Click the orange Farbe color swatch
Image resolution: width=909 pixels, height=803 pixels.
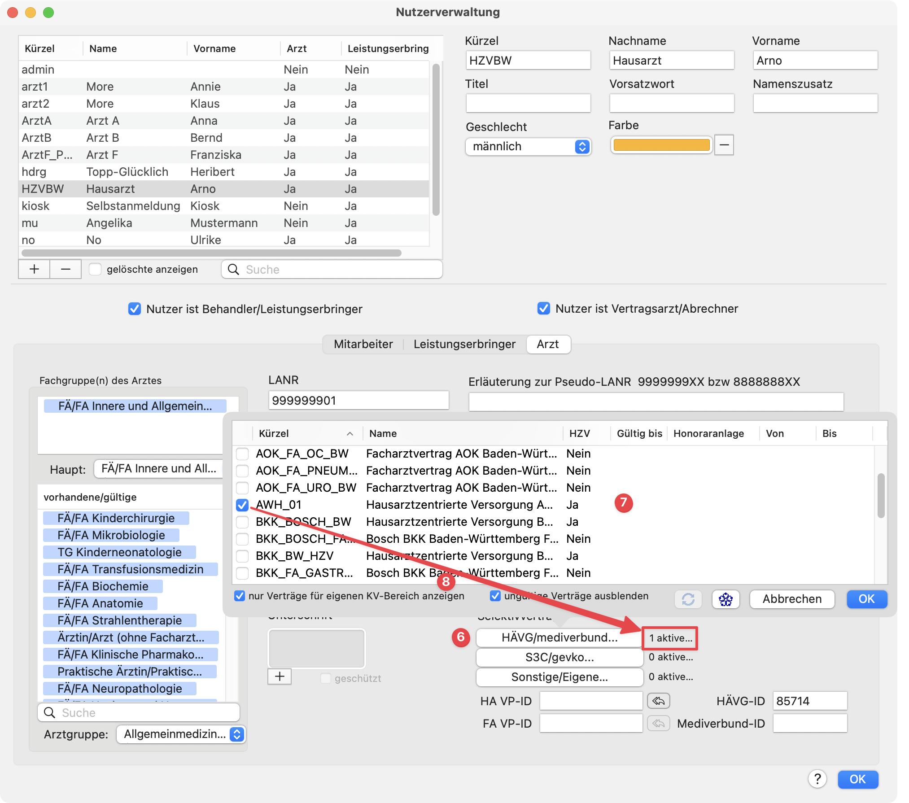661,145
